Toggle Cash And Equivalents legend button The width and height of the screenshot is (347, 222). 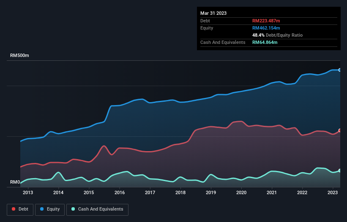97,209
